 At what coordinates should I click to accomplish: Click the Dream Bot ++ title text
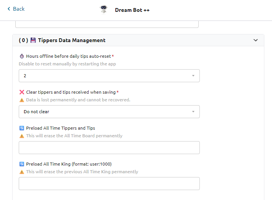[132, 10]
